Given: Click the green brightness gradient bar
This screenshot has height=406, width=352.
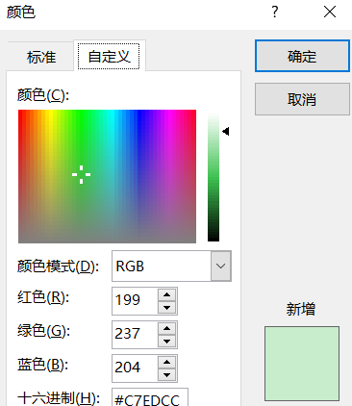Looking at the screenshot, I should click(x=214, y=177).
